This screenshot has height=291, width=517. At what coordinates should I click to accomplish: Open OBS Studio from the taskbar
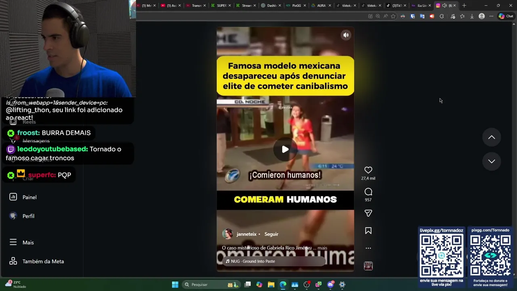[307, 285]
